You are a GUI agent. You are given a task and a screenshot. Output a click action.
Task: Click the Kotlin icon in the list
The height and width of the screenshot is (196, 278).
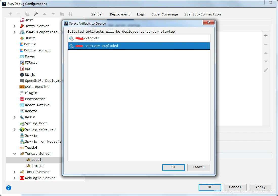tap(22, 44)
